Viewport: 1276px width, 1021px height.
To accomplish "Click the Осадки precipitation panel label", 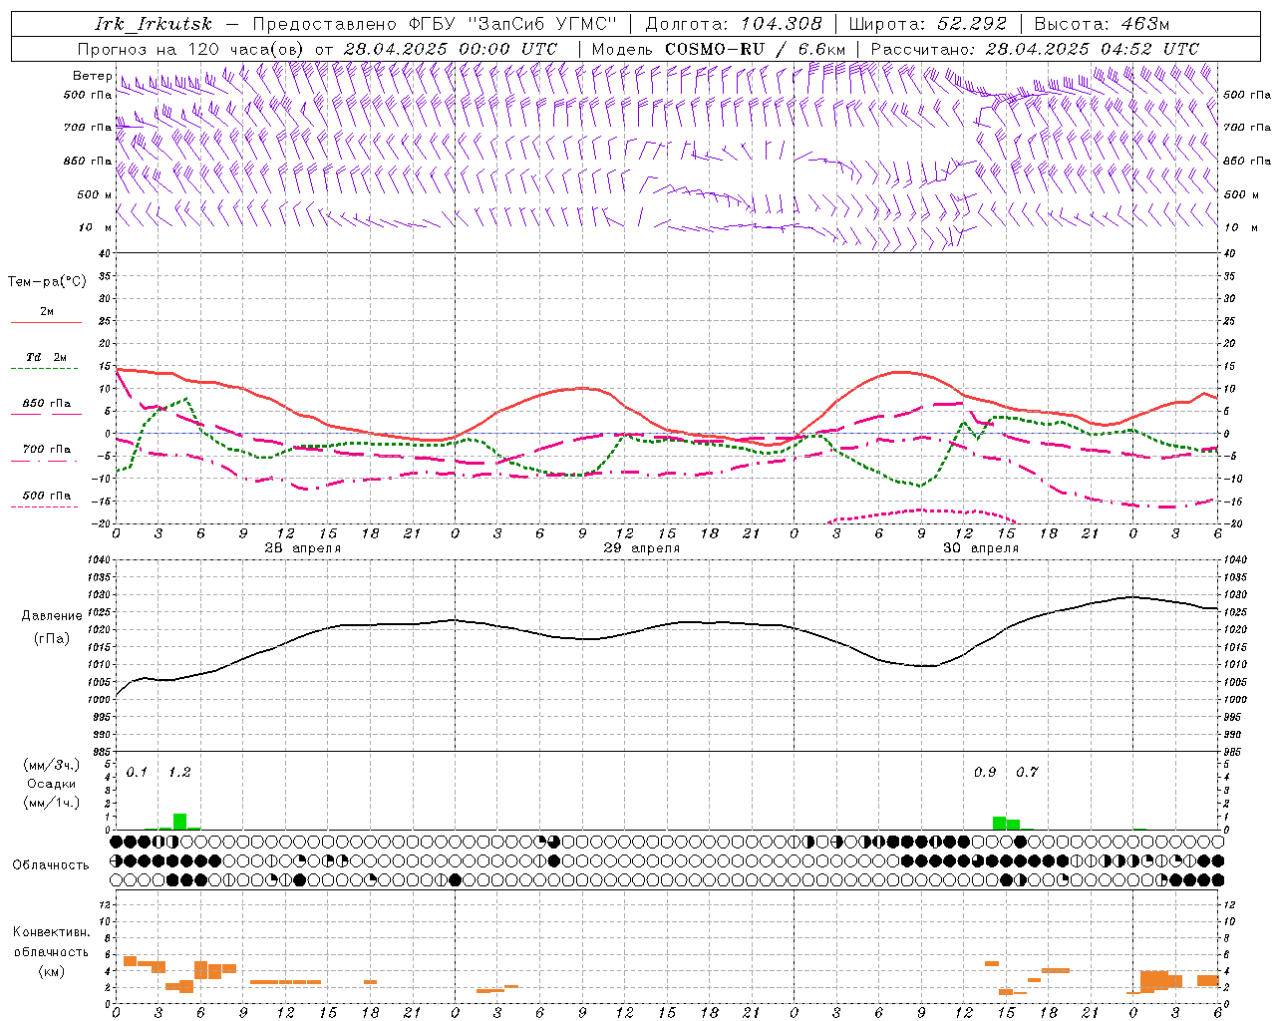I will click(51, 784).
